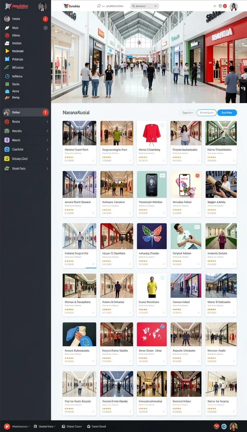Viewport: 247px width, 432px height.
Task: Click the solid blue Sat Pian button
Action: point(227,113)
